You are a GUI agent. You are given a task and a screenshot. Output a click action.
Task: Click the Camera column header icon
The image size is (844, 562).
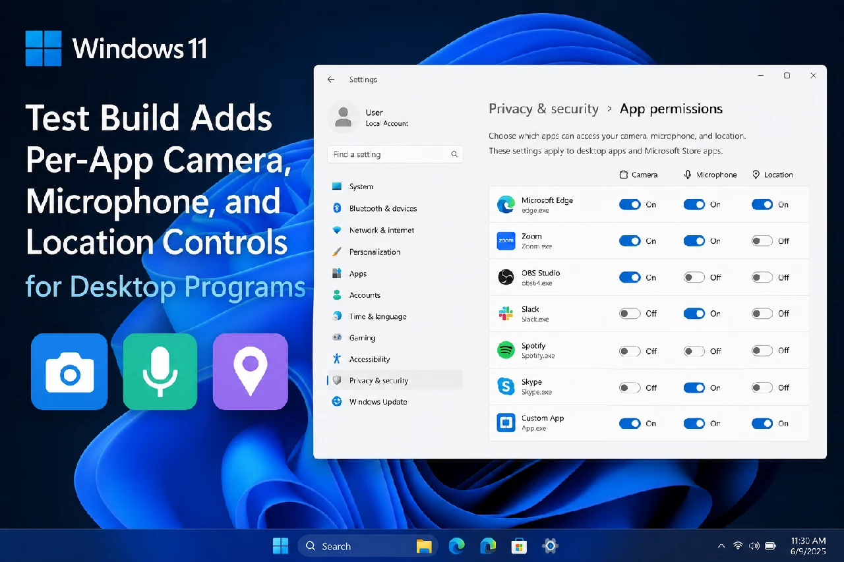pyautogui.click(x=624, y=175)
